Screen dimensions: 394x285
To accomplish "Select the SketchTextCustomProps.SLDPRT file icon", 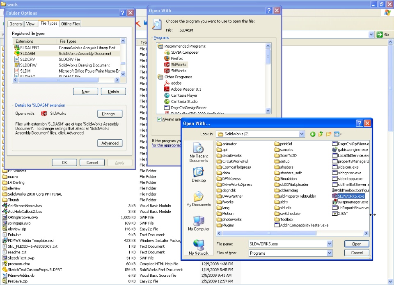I will [5, 269].
